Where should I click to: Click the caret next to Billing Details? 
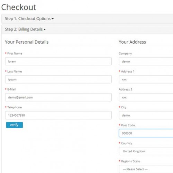tap(45, 29)
